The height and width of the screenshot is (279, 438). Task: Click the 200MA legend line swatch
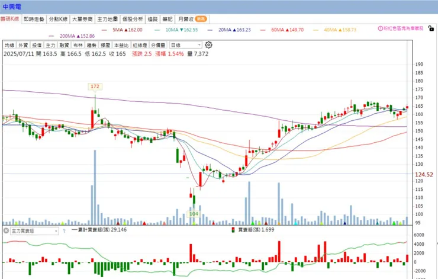51,36
